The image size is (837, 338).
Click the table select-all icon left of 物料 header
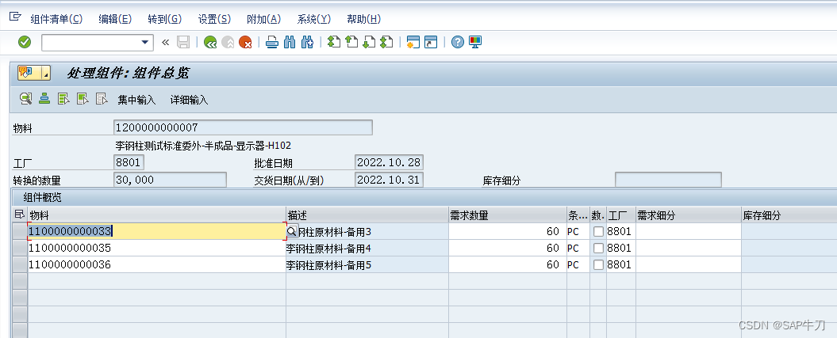point(19,215)
